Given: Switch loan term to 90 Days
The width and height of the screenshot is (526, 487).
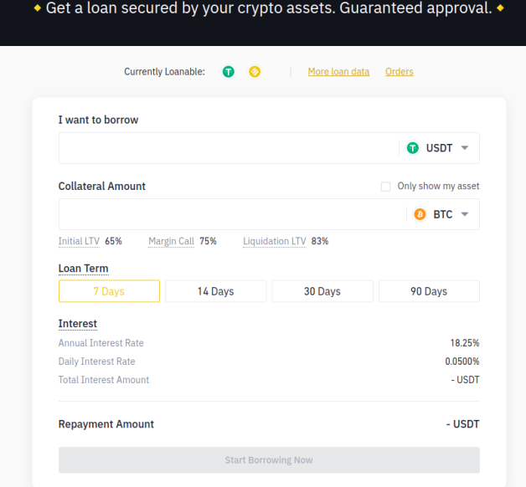Looking at the screenshot, I should pyautogui.click(x=429, y=291).
